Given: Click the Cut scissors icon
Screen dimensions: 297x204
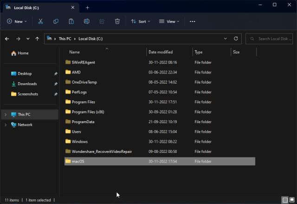Looking at the screenshot, I should (x=40, y=21).
